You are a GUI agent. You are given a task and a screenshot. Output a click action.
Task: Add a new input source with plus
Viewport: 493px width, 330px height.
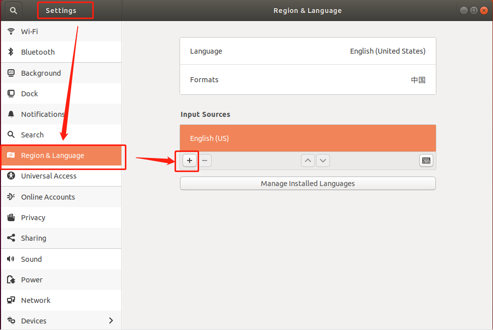[x=190, y=160]
